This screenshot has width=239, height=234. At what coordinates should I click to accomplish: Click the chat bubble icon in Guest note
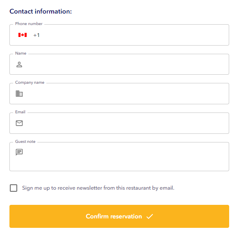point(19,152)
